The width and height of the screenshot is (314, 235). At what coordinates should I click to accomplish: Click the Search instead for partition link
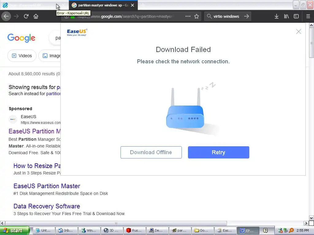point(53,94)
